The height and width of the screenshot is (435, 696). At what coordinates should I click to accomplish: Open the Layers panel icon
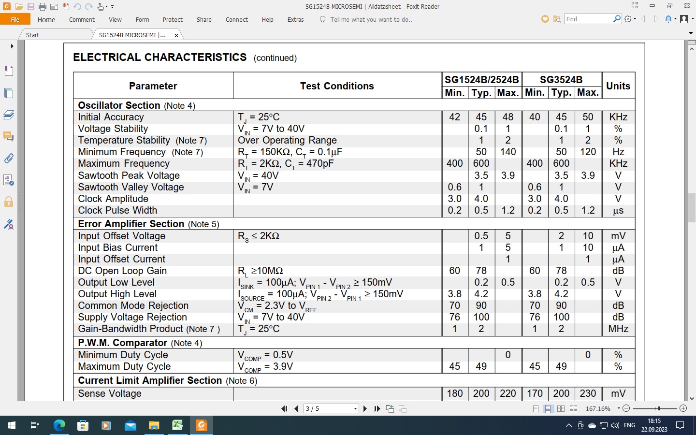coord(9,115)
